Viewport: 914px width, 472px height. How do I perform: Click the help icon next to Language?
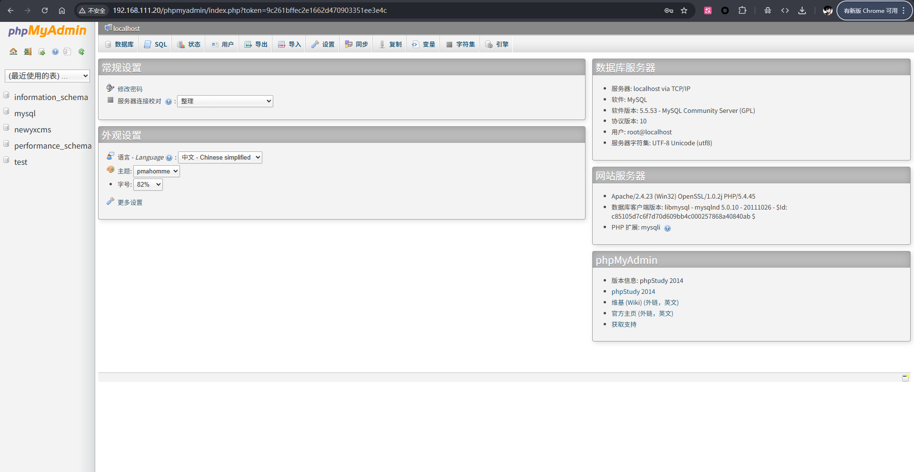[169, 158]
